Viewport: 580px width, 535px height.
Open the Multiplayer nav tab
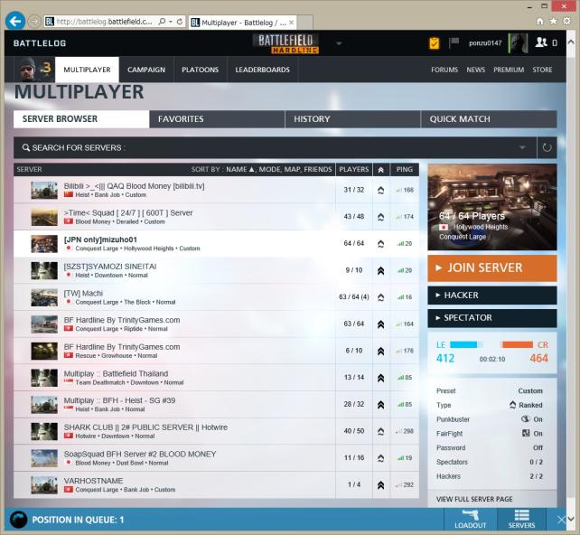[x=87, y=70]
